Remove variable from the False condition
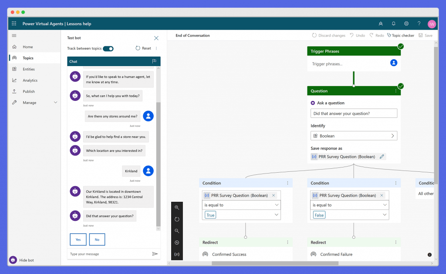The image size is (446, 274). (382, 195)
